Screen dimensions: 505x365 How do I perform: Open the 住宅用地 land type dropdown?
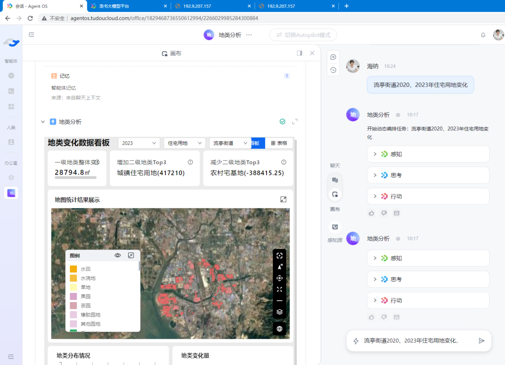click(x=184, y=143)
